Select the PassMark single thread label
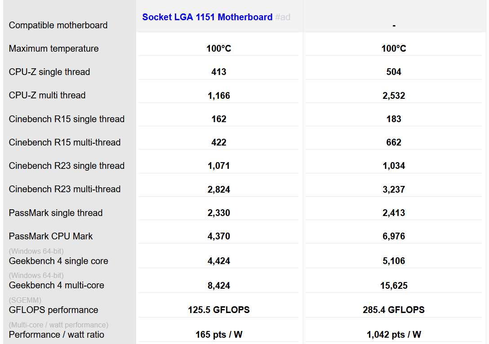The width and height of the screenshot is (489, 344). coord(56,213)
